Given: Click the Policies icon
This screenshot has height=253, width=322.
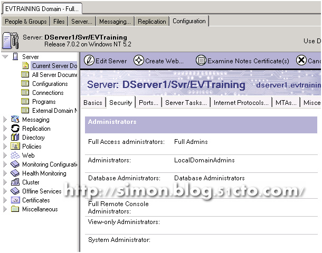Looking at the screenshot, I should 15,146.
